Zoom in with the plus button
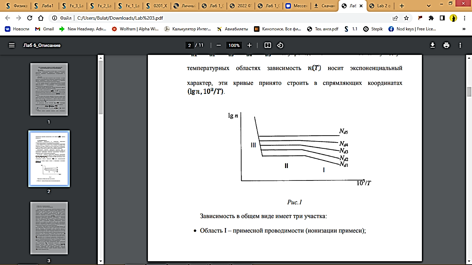 [249, 45]
